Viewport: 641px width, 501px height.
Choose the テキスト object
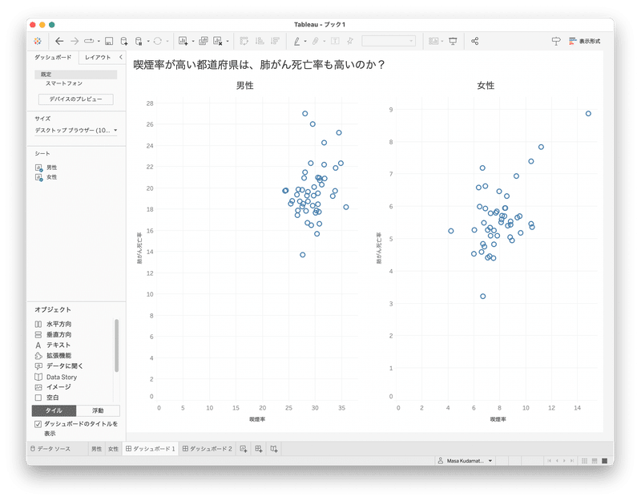(52, 345)
